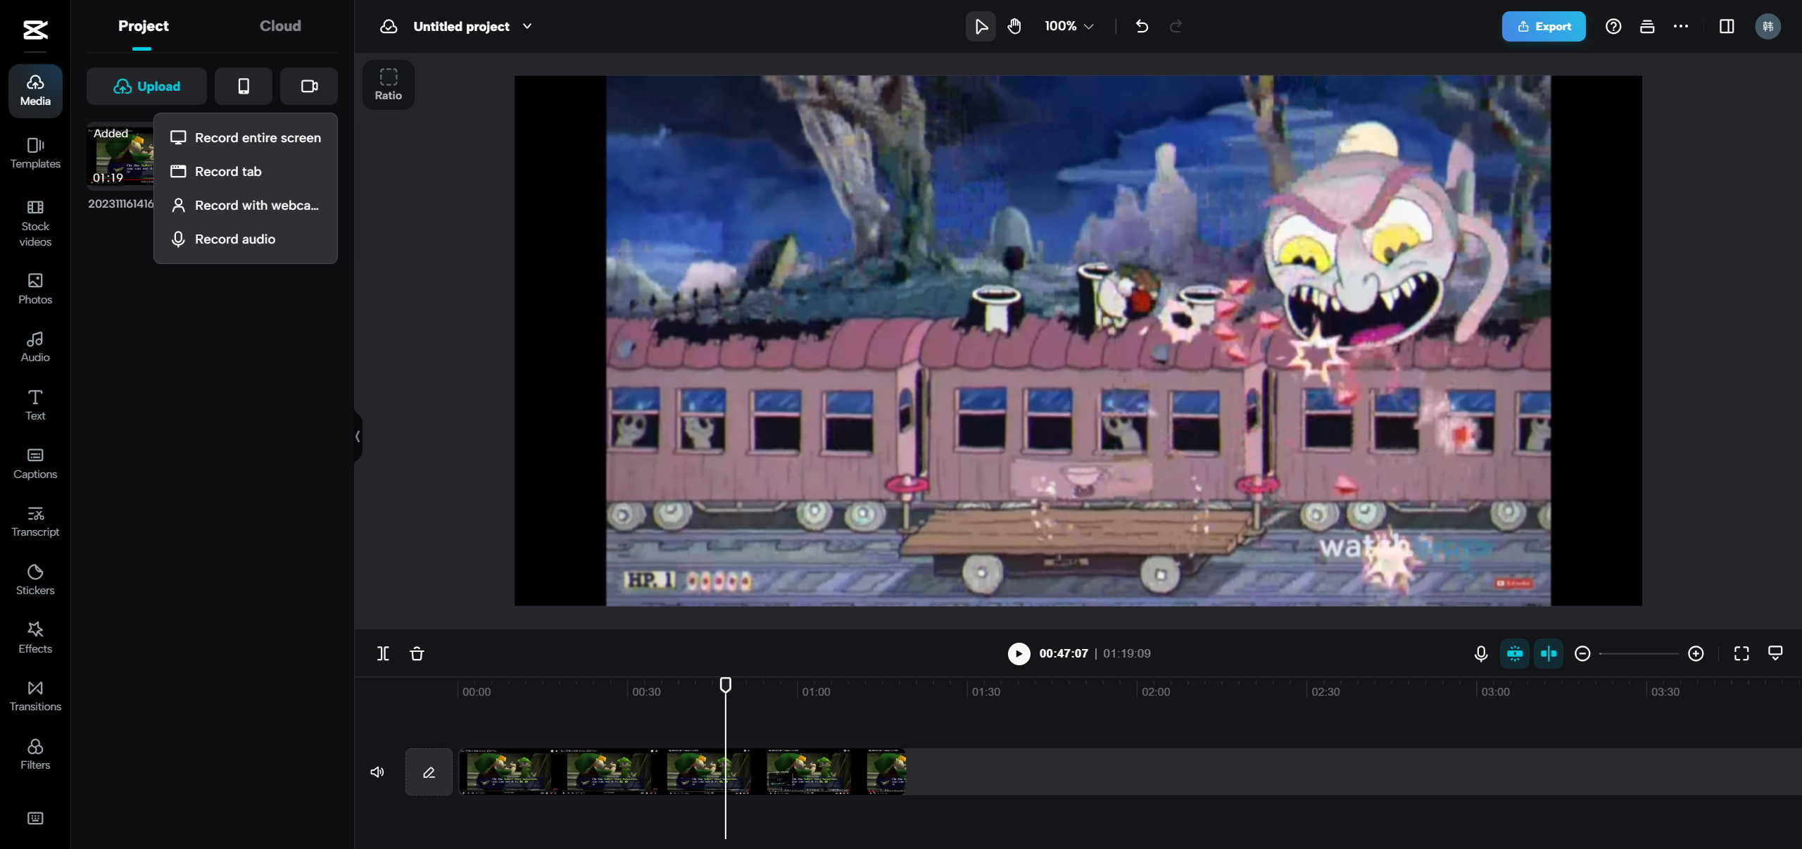Open the Transitions panel
This screenshot has width=1802, height=849.
[34, 695]
